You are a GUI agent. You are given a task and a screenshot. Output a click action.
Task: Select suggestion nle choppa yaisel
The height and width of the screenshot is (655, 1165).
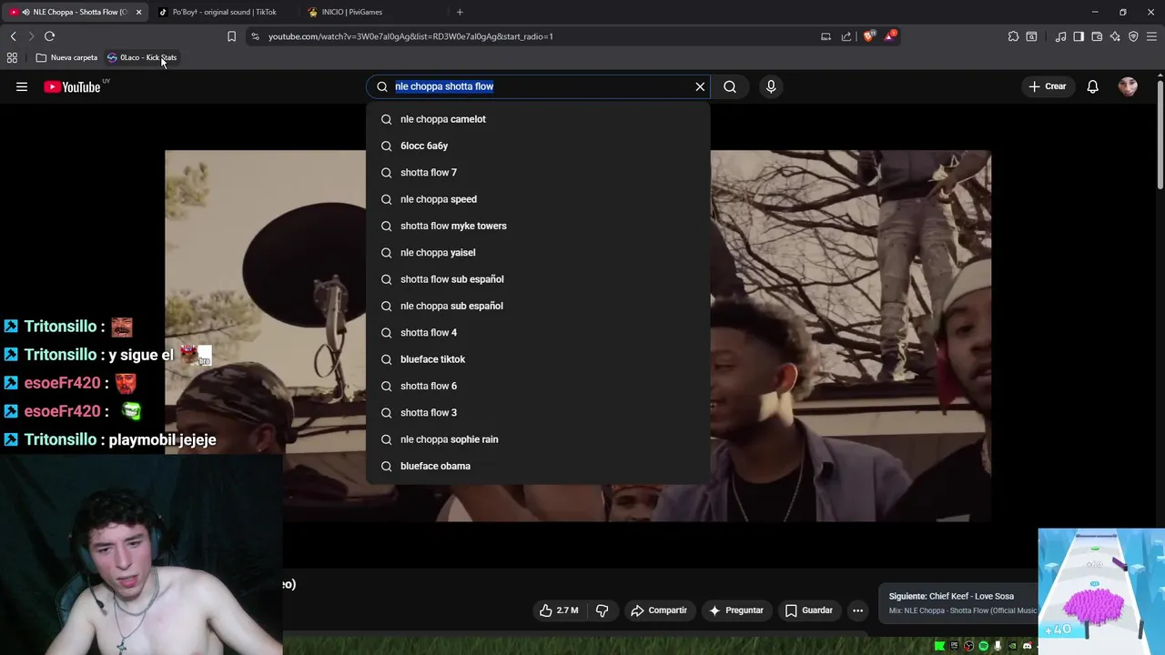pyautogui.click(x=538, y=252)
